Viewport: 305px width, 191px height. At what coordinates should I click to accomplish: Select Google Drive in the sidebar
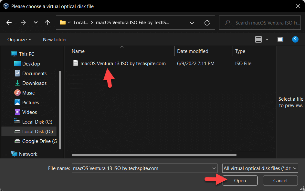(36, 141)
